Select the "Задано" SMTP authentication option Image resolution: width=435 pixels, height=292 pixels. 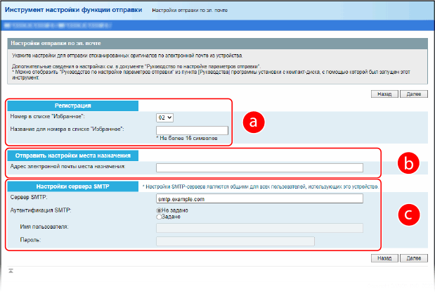[x=159, y=217]
